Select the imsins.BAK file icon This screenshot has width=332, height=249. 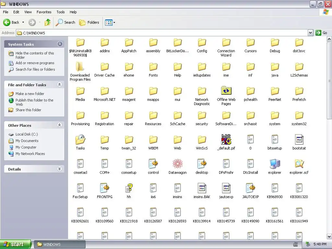point(202,188)
